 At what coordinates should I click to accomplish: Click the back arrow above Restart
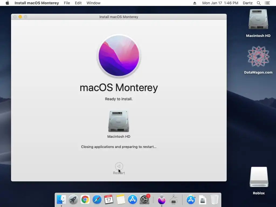pyautogui.click(x=119, y=166)
